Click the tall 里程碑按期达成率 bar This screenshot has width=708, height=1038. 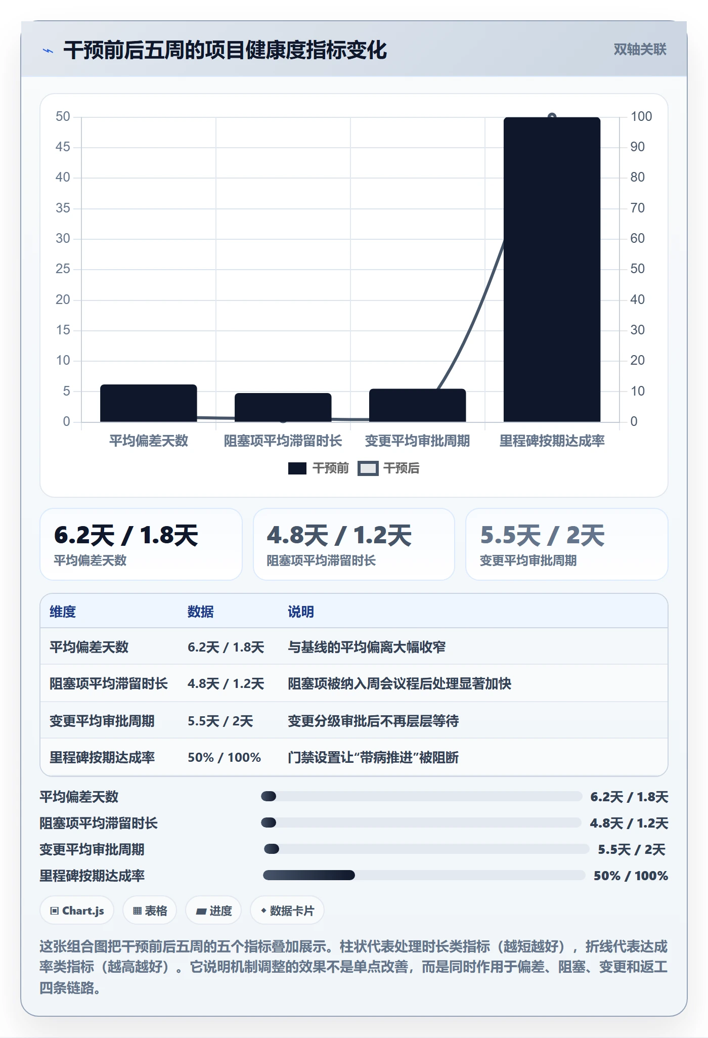(x=552, y=270)
